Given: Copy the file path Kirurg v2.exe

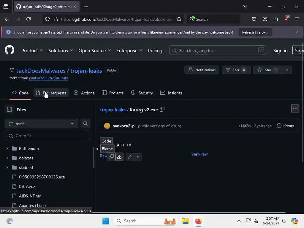Looking at the screenshot, I should click(162, 109).
